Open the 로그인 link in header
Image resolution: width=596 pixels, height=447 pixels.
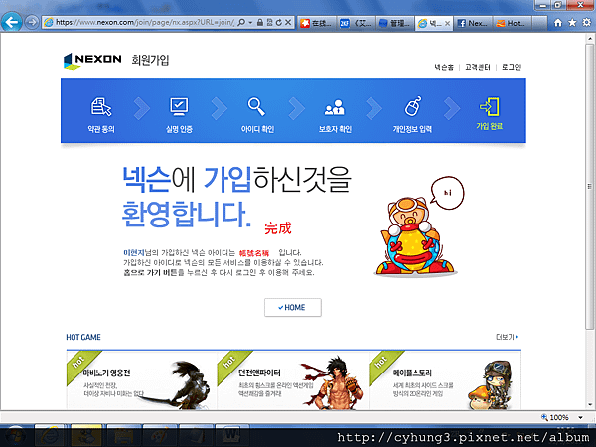tap(511, 67)
